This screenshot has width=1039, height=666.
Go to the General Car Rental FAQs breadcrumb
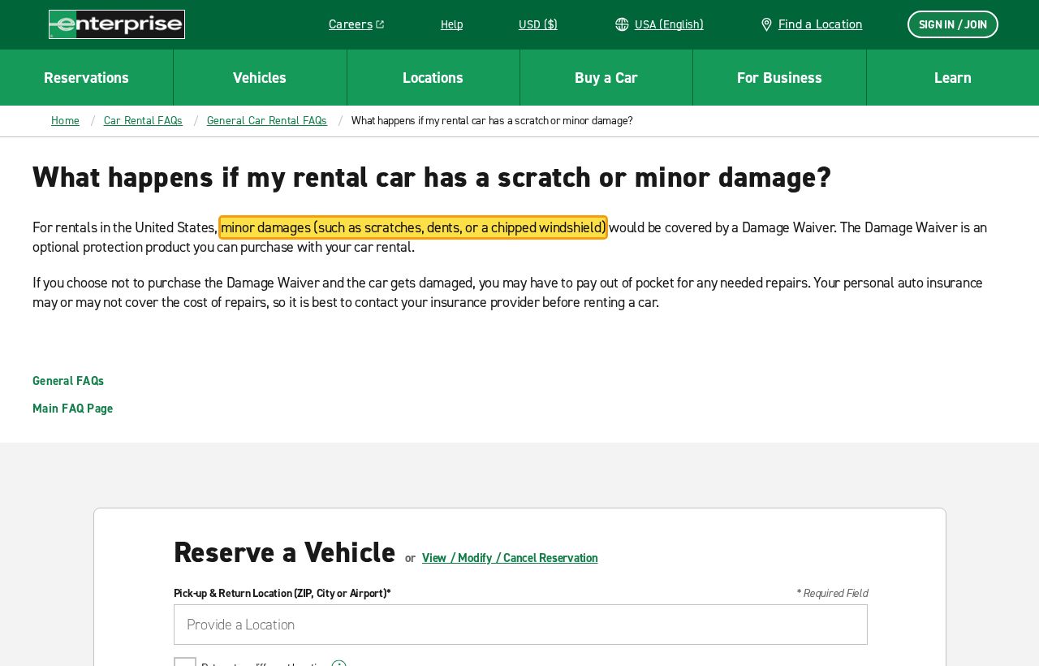[267, 121]
